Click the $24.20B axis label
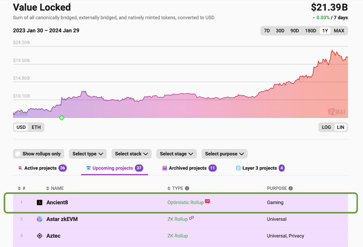 21,43
